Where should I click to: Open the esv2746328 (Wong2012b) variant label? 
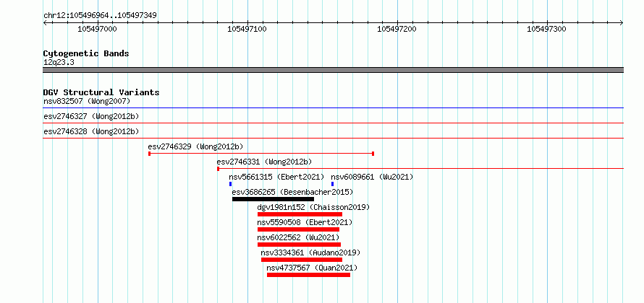[91, 131]
